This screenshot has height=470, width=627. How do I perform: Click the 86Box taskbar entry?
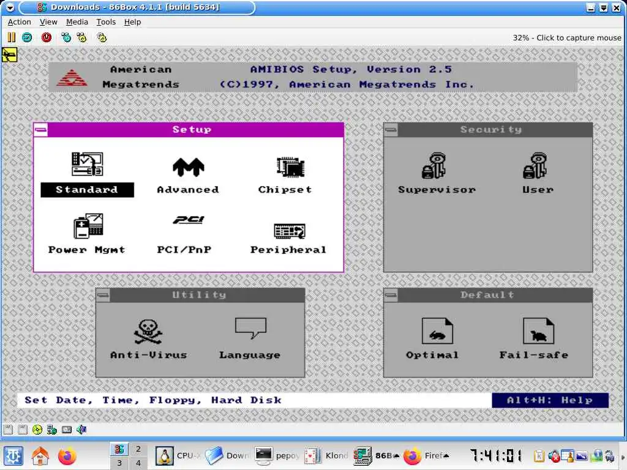377,456
